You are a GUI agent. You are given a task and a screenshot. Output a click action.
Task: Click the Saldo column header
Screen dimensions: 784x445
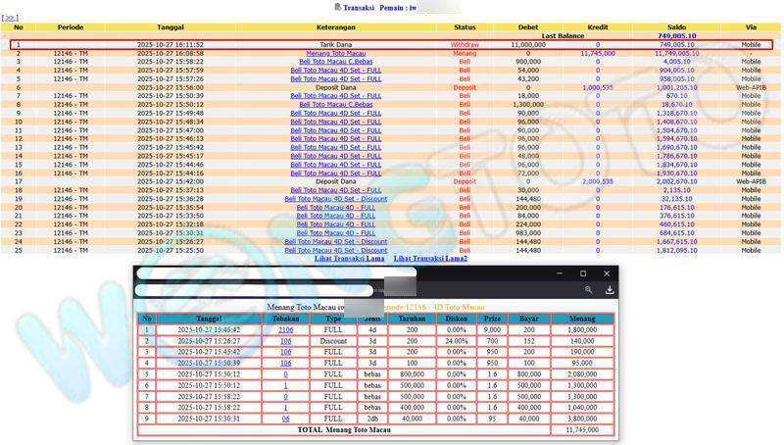[676, 26]
